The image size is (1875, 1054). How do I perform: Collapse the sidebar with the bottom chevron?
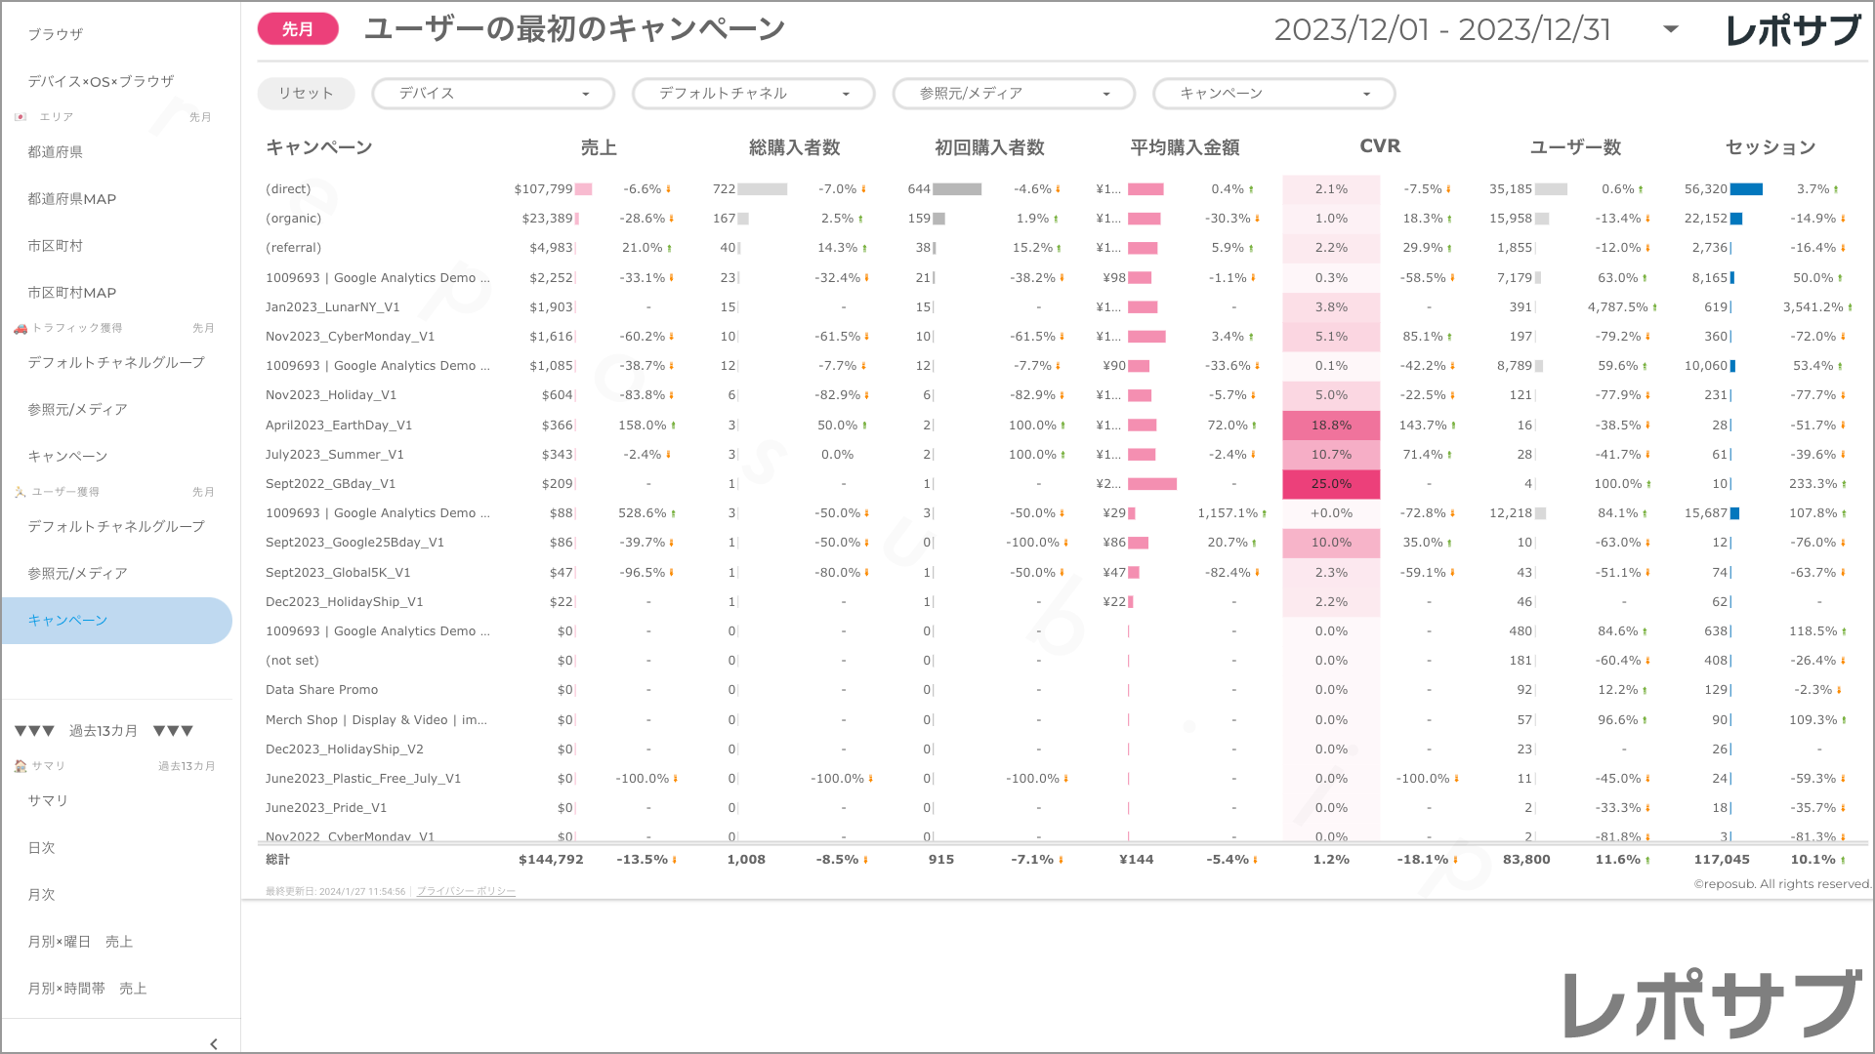click(214, 1043)
